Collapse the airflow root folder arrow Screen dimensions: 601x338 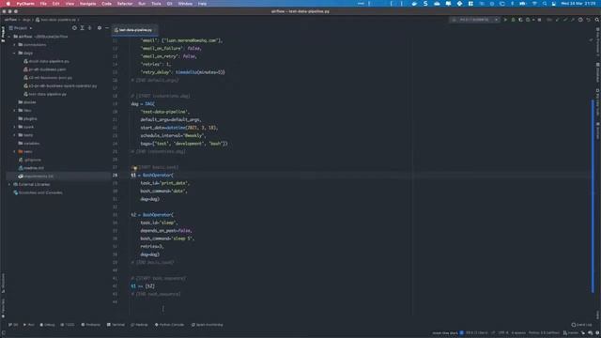tap(9, 37)
